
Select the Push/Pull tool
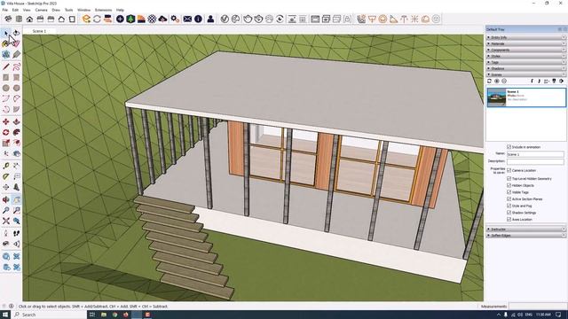pyautogui.click(x=16, y=122)
